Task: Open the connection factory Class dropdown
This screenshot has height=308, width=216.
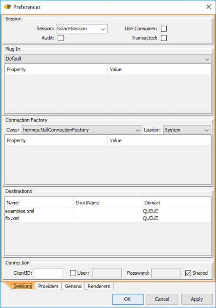Action: 82,130
